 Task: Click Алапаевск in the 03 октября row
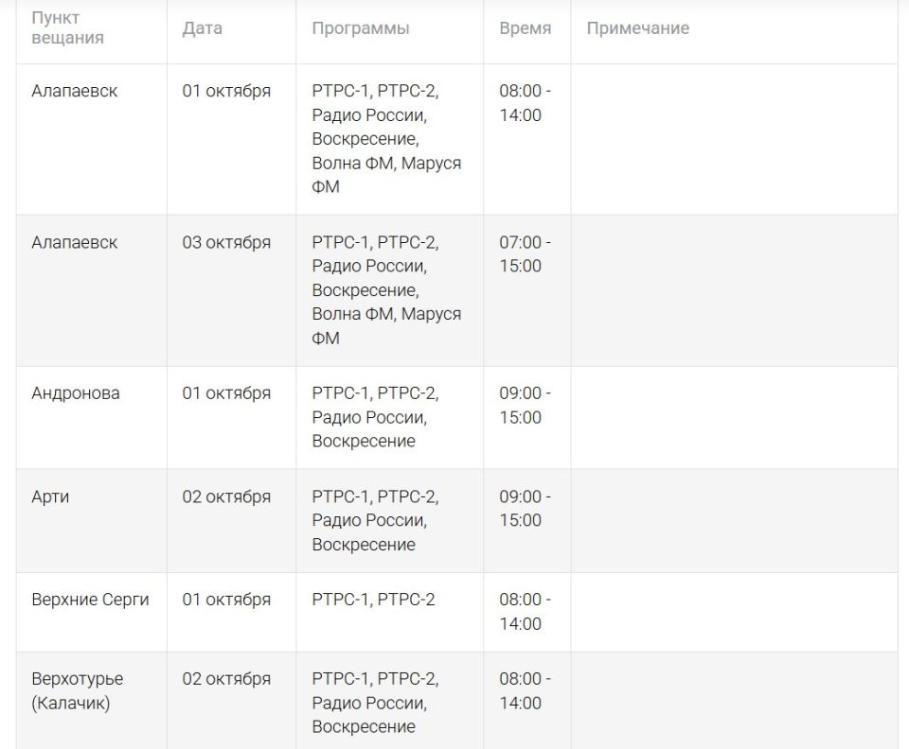pyautogui.click(x=75, y=243)
